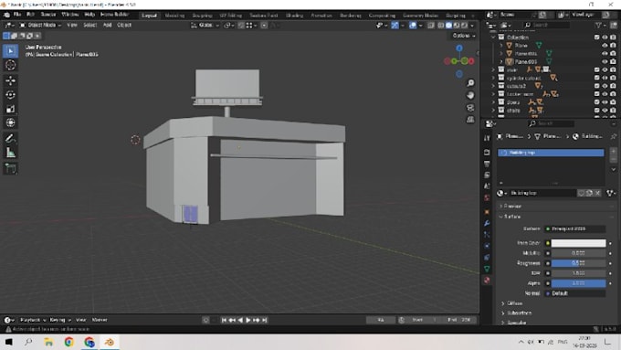Toggle viewport overlays button
This screenshot has height=350, width=621.
pyautogui.click(x=413, y=26)
